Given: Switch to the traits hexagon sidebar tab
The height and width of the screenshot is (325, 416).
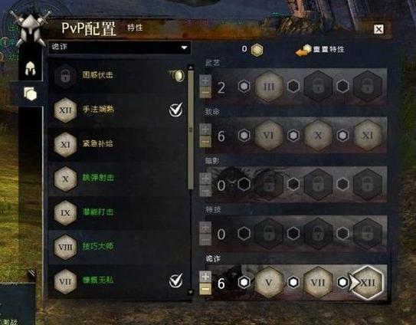Looking at the screenshot, I should pyautogui.click(x=30, y=94).
